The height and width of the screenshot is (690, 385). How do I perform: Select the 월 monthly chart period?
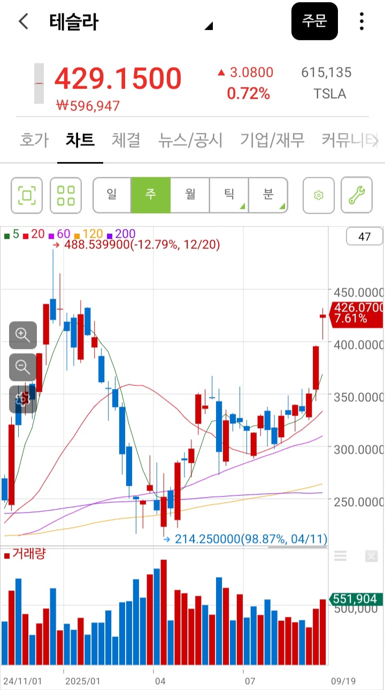190,195
